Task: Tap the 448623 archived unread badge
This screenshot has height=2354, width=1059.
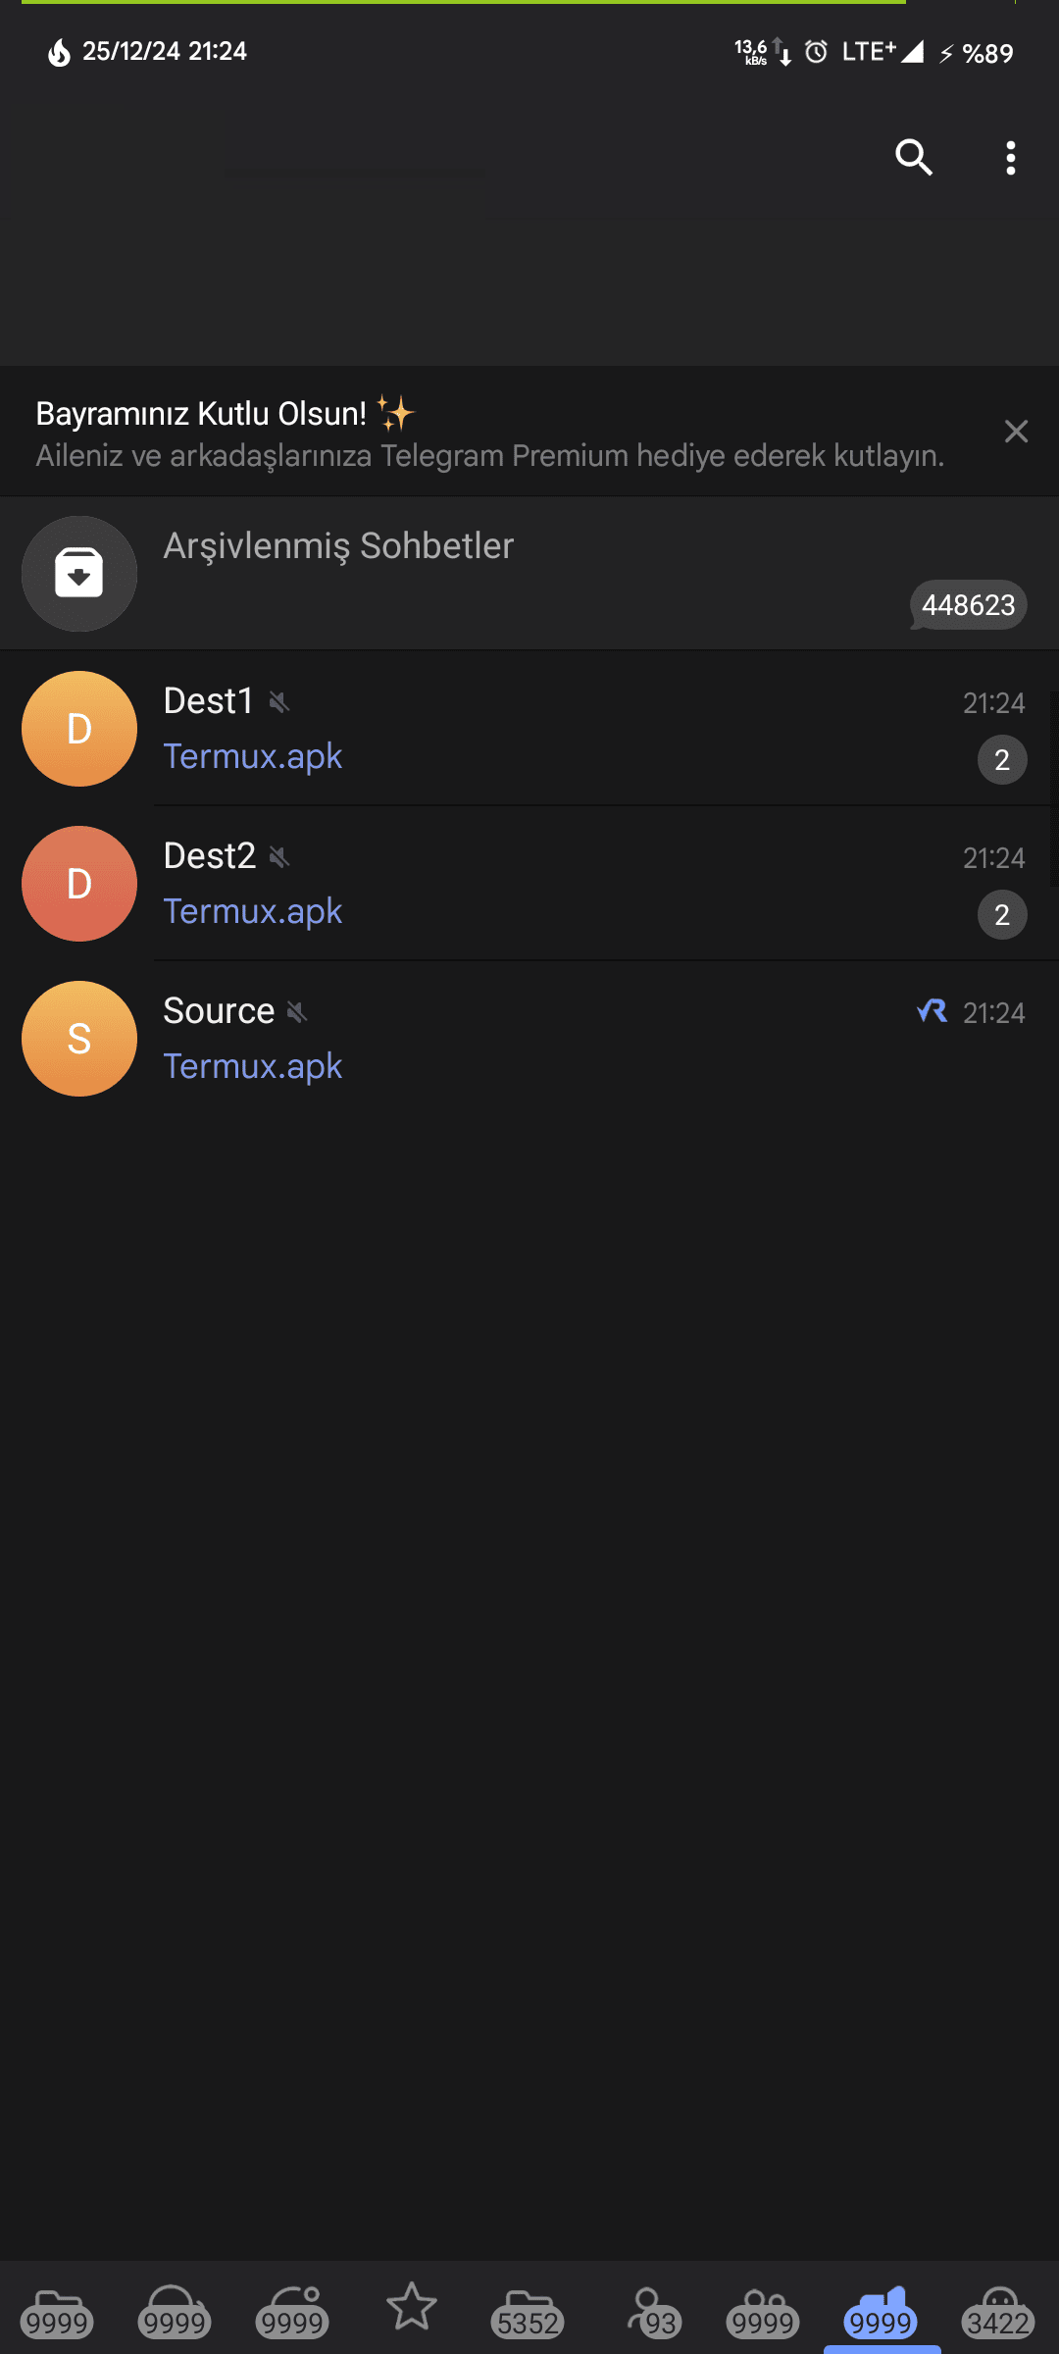Action: pos(968,605)
